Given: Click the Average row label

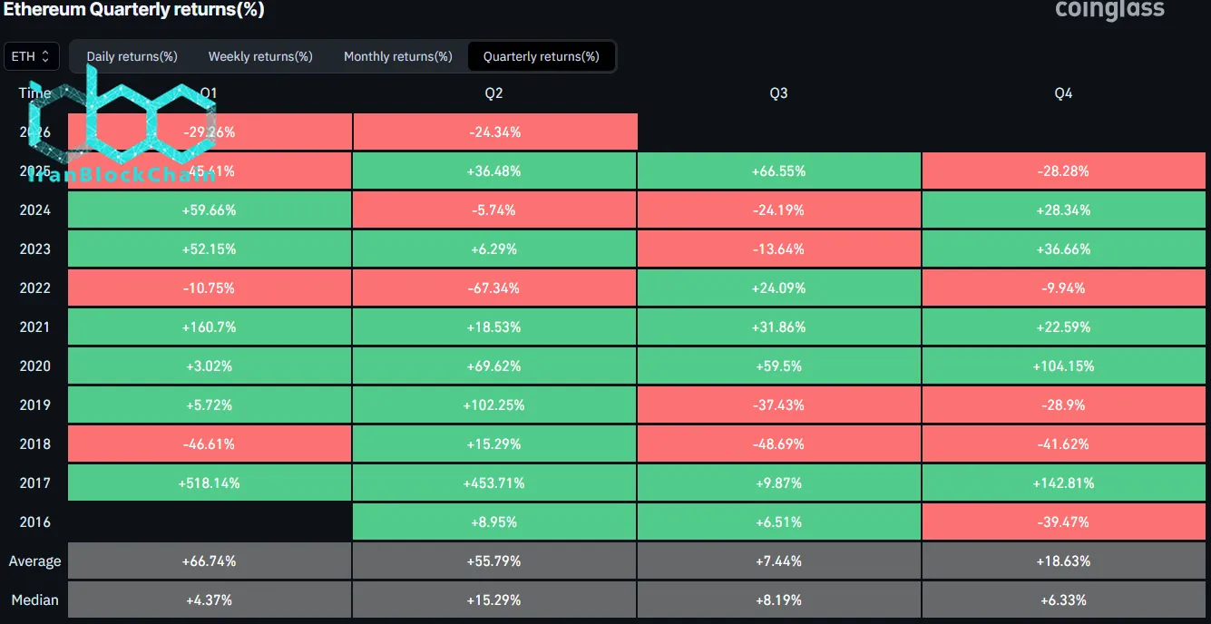Looking at the screenshot, I should pyautogui.click(x=34, y=561).
